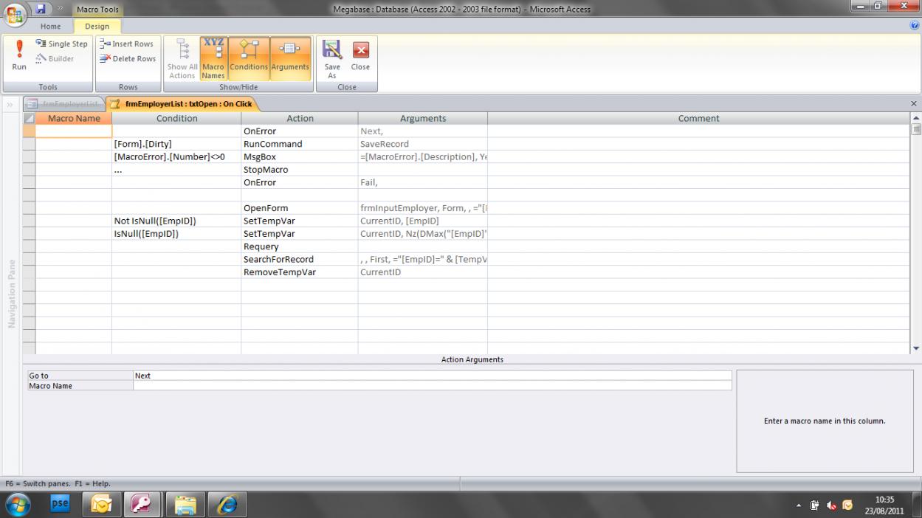Click the Comment column header
The image size is (922, 518).
(698, 118)
